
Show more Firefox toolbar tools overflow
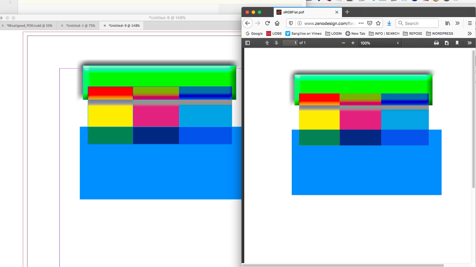(457, 23)
